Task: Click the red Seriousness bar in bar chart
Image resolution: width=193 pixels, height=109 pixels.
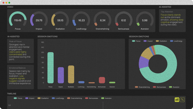Action: 102,80
